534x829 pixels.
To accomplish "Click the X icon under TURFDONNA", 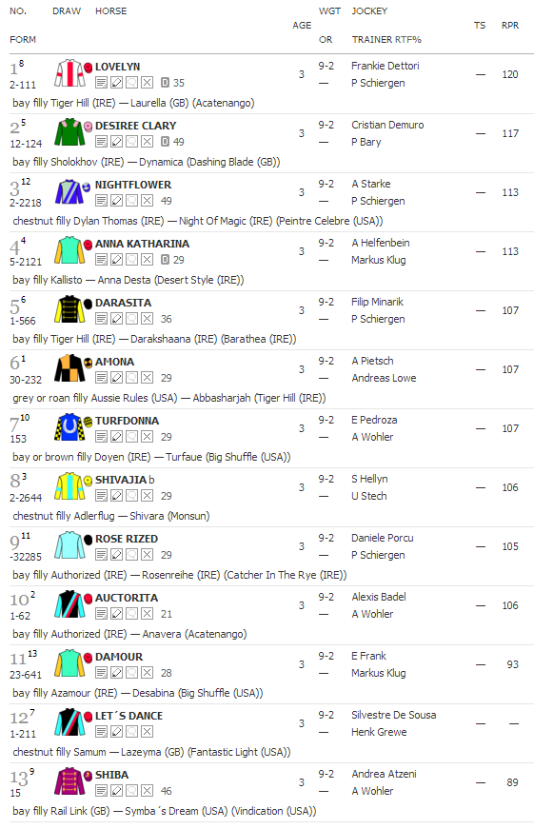I will pos(148,437).
